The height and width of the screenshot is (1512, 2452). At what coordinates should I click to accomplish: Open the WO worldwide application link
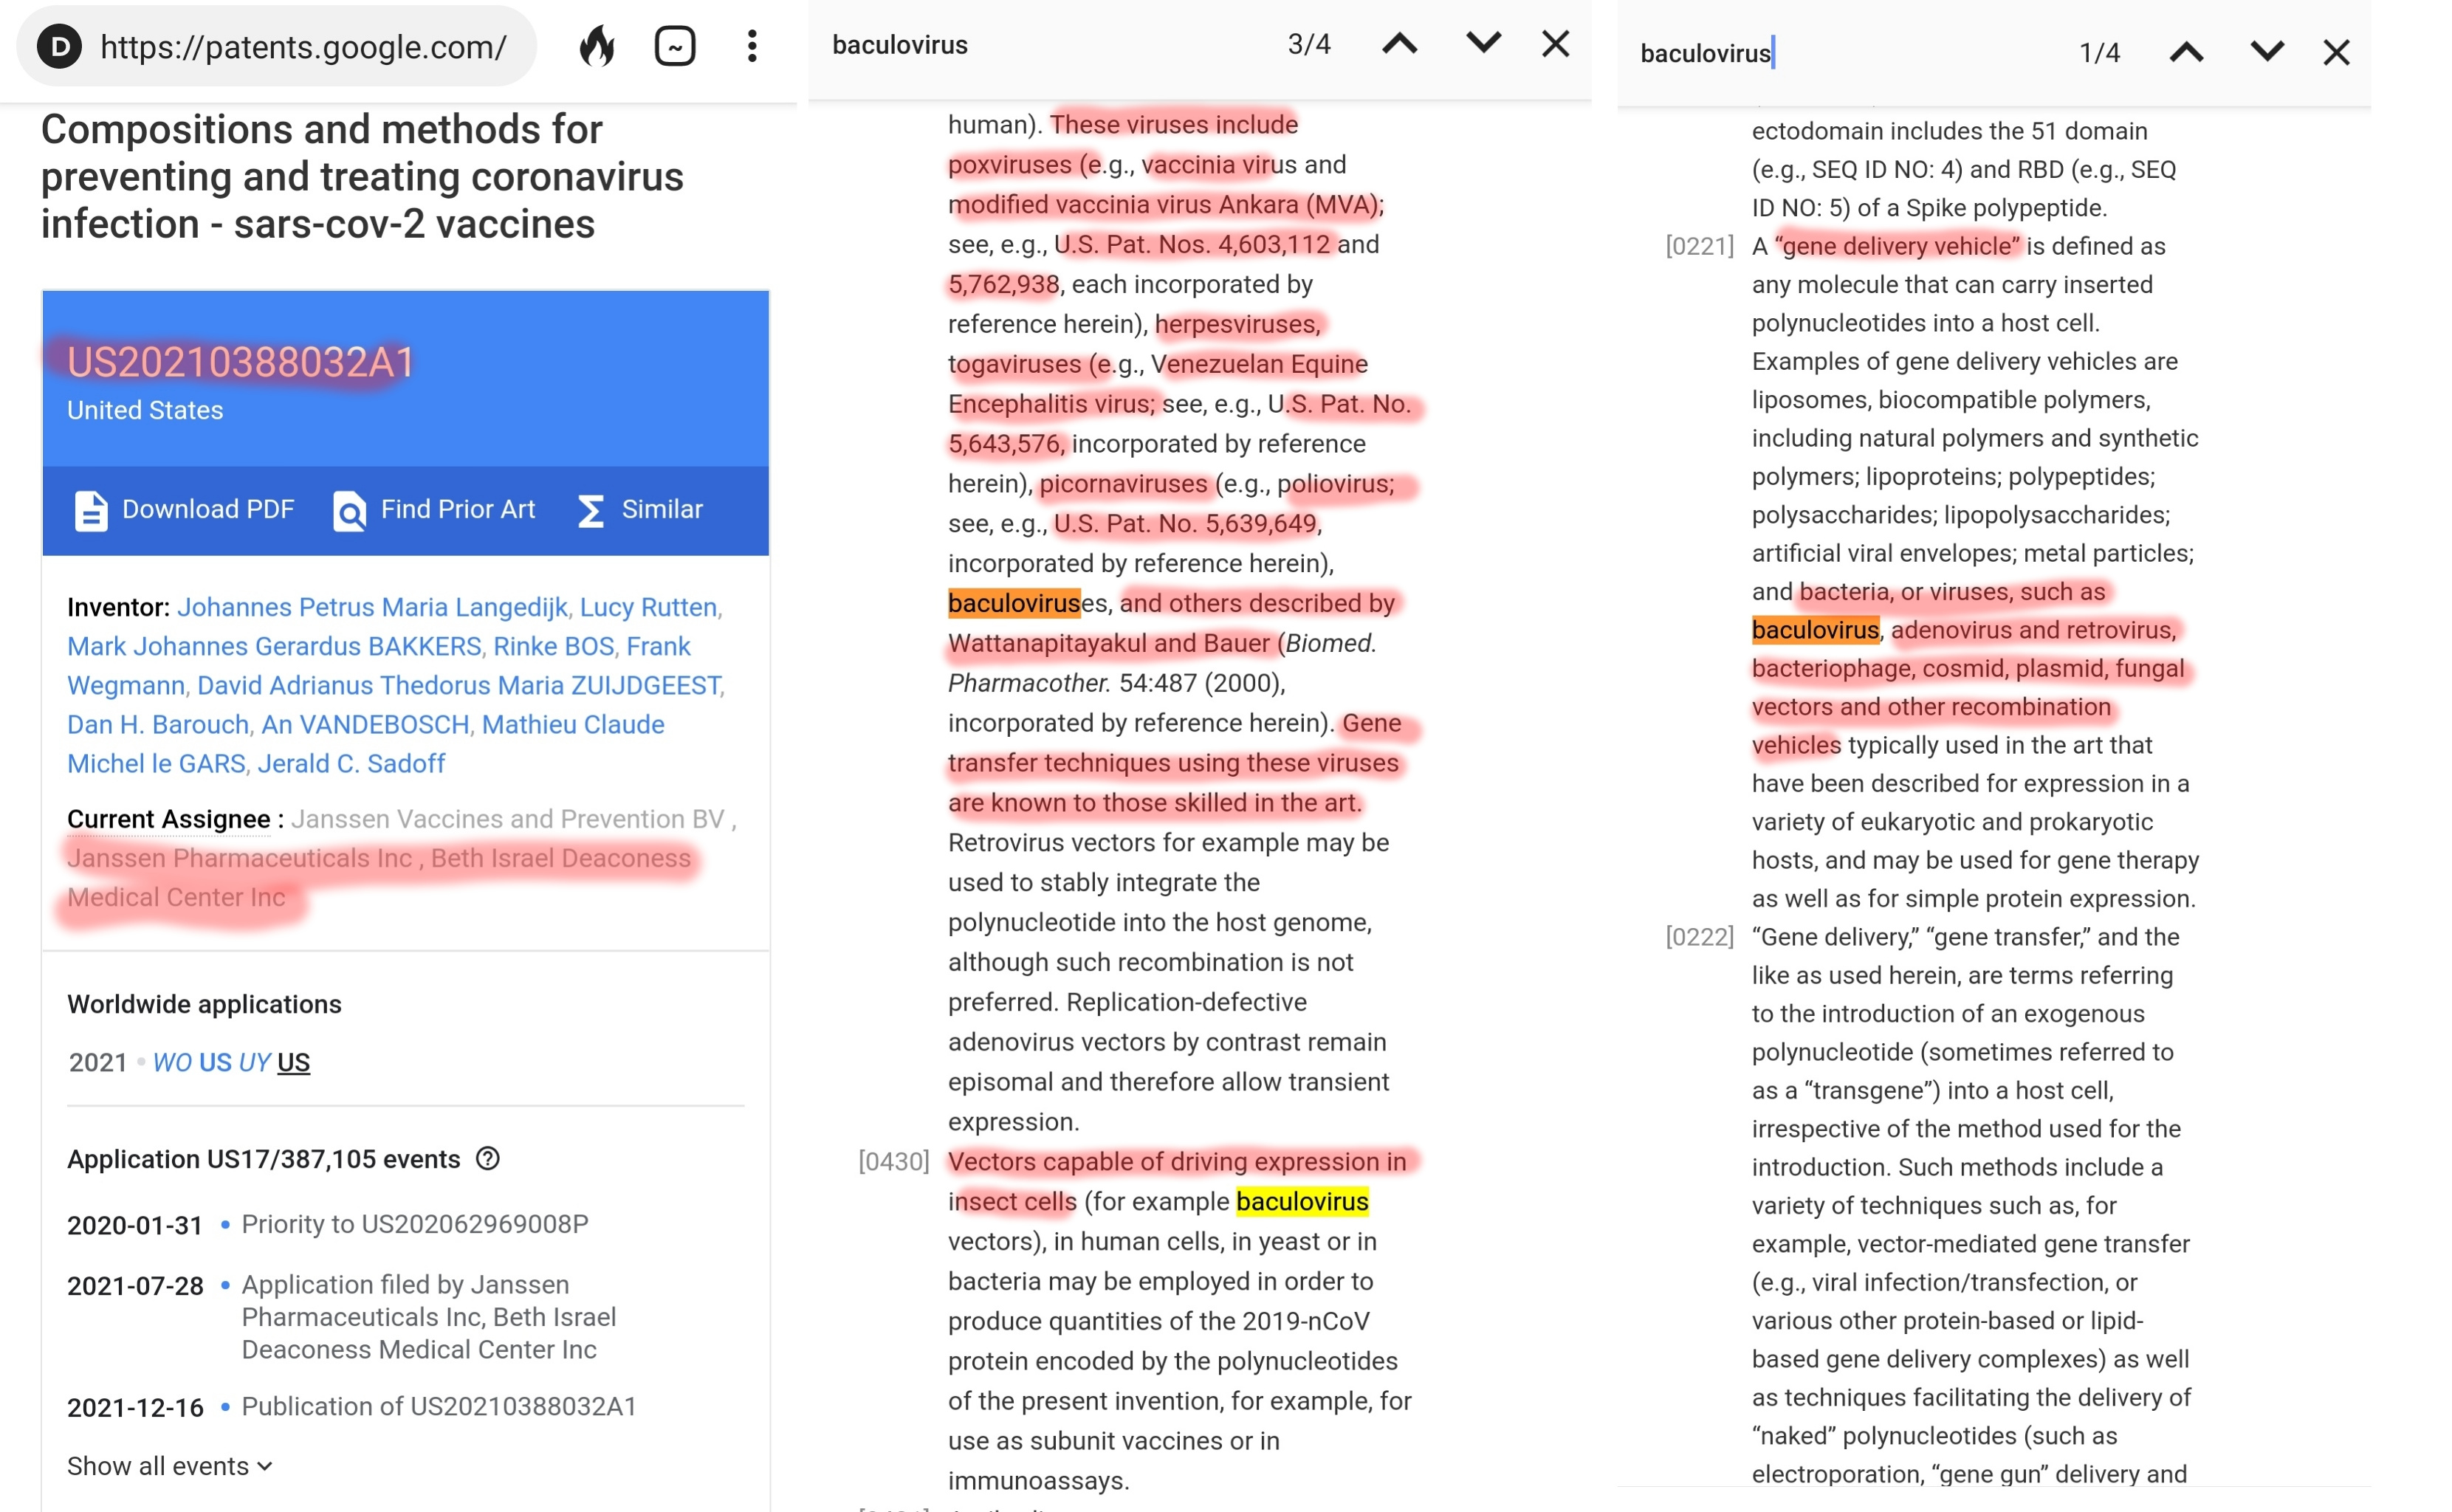coord(172,1062)
